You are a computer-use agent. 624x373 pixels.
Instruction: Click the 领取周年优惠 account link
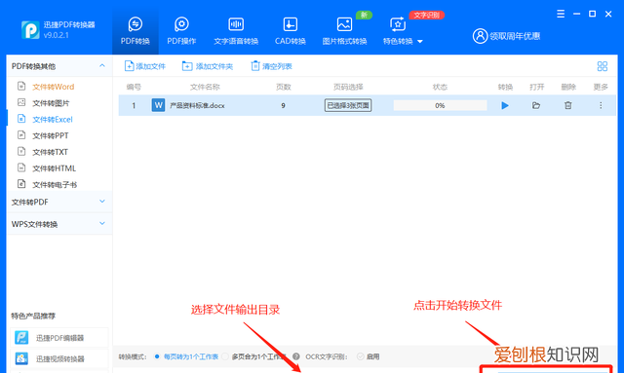coord(507,36)
